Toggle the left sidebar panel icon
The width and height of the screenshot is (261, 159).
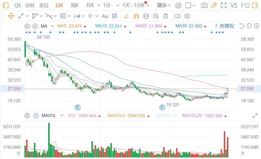(6, 5)
